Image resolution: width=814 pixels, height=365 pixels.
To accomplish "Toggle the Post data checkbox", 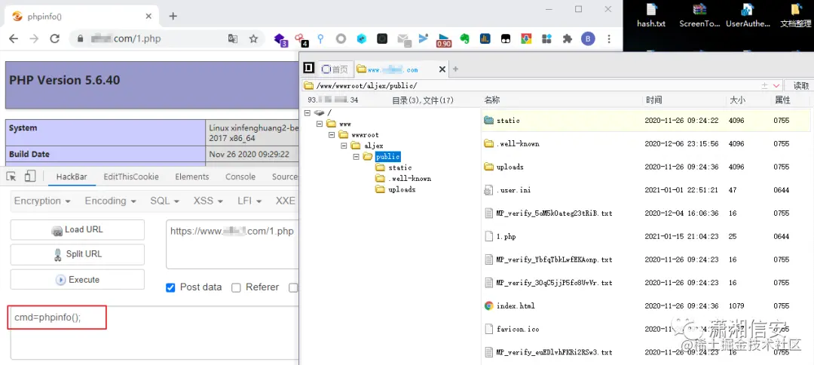I will pos(170,287).
